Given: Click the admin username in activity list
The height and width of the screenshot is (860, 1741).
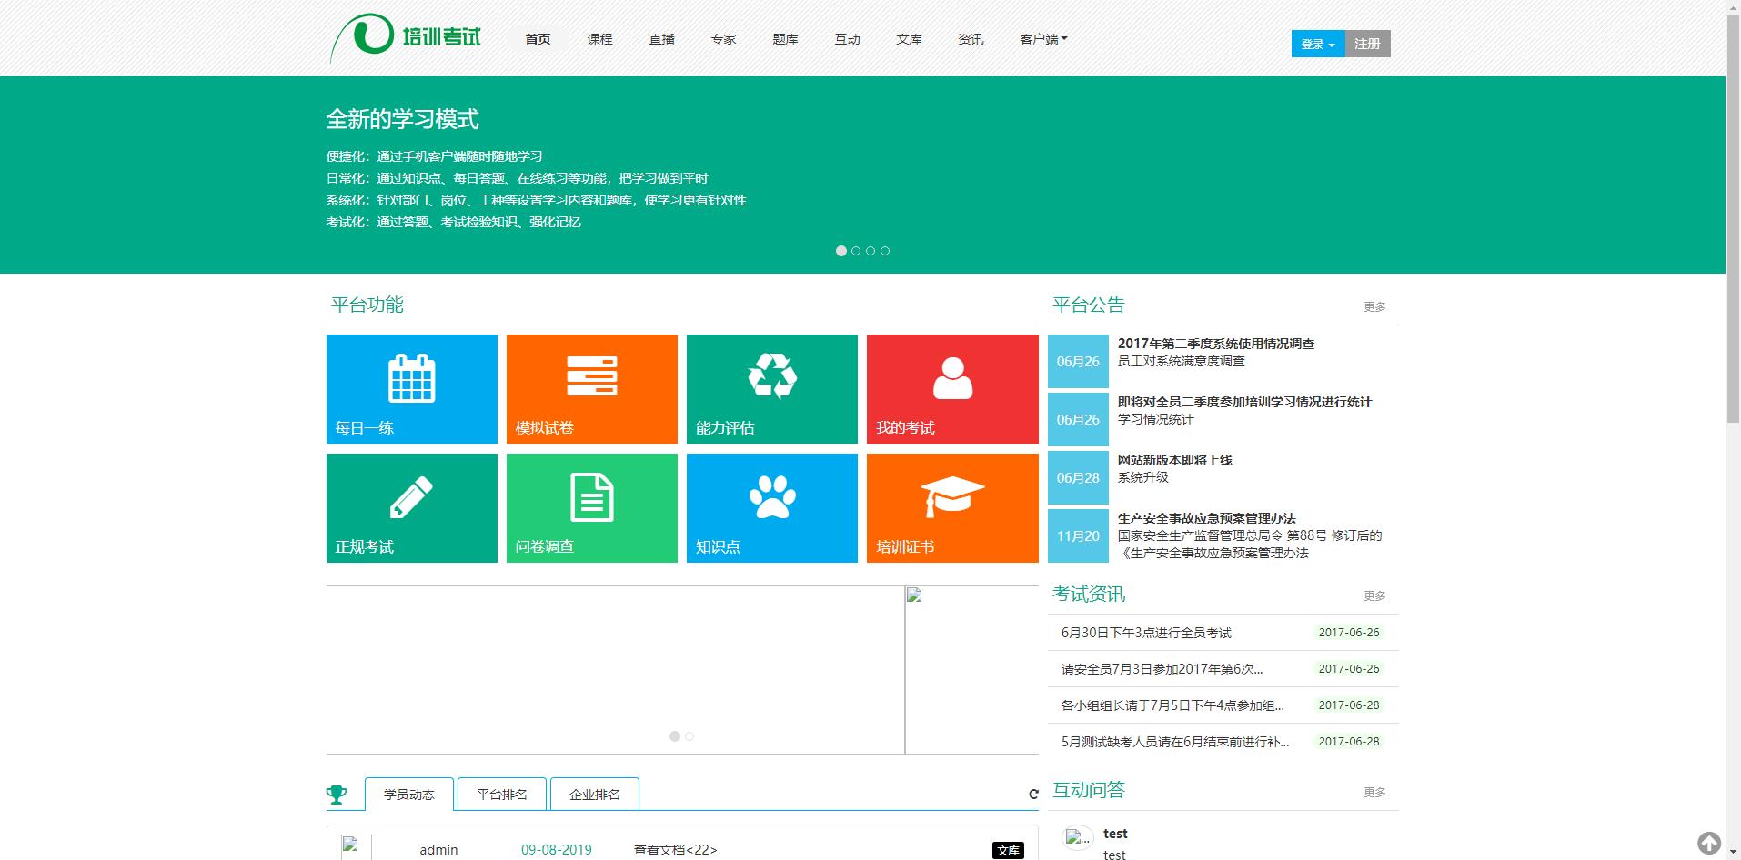Looking at the screenshot, I should point(438,850).
